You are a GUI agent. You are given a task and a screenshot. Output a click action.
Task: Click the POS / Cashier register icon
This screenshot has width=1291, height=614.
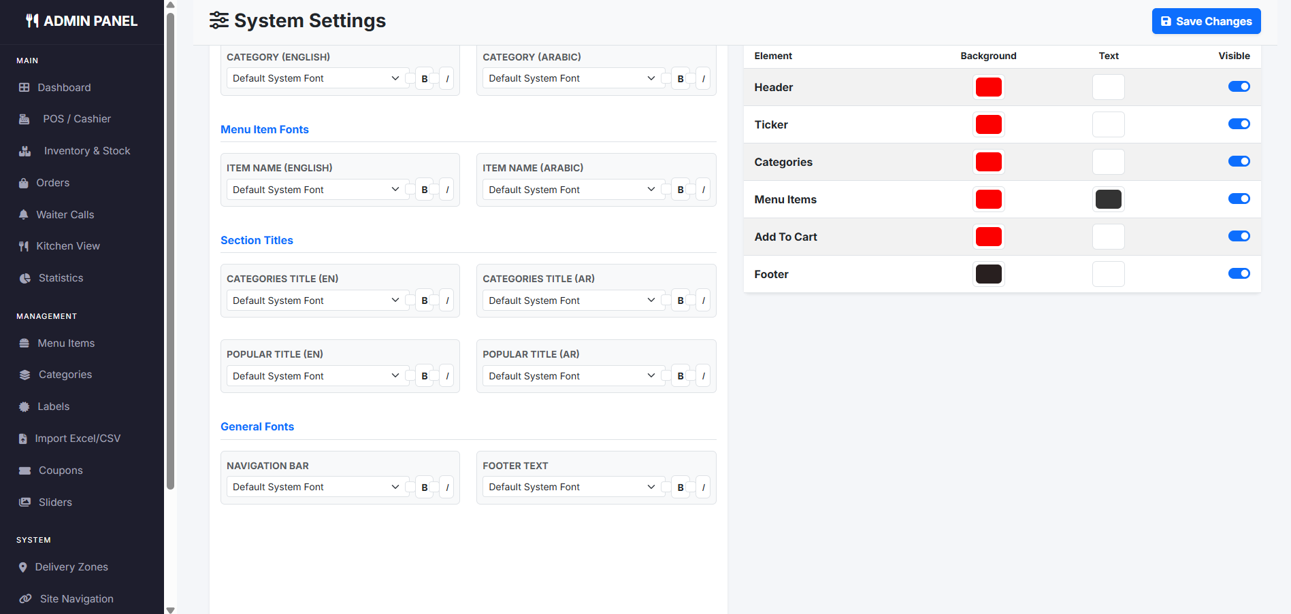click(24, 119)
